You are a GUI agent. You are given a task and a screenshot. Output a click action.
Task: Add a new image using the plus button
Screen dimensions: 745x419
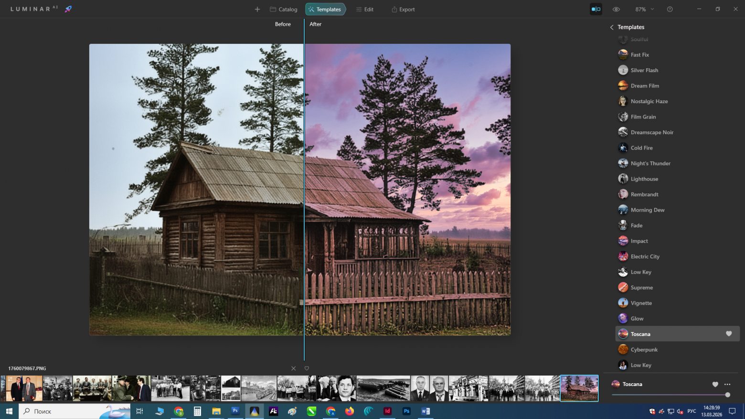257,9
